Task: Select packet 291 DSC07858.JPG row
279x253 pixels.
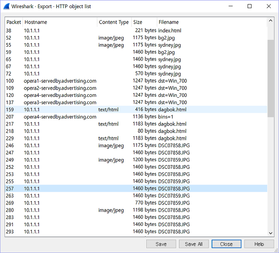Action: 136,224
